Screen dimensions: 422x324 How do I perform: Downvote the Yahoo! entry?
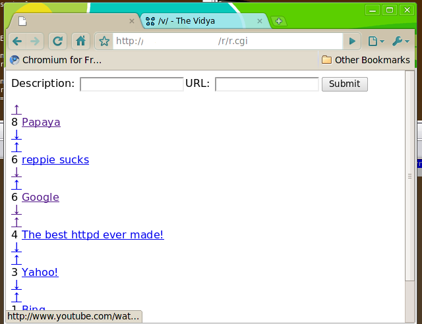pos(16,284)
